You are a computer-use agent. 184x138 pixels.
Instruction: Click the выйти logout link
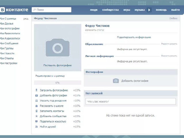tap(175, 10)
